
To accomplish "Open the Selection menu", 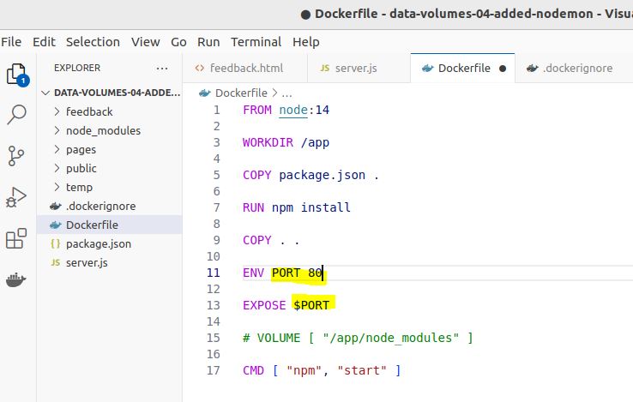I will pyautogui.click(x=93, y=41).
